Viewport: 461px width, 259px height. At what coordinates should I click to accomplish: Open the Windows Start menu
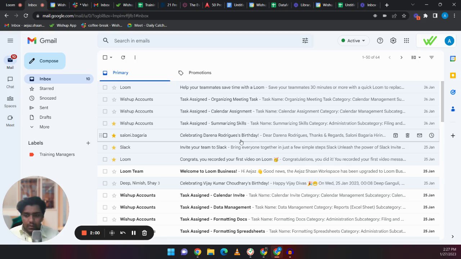[171, 252]
